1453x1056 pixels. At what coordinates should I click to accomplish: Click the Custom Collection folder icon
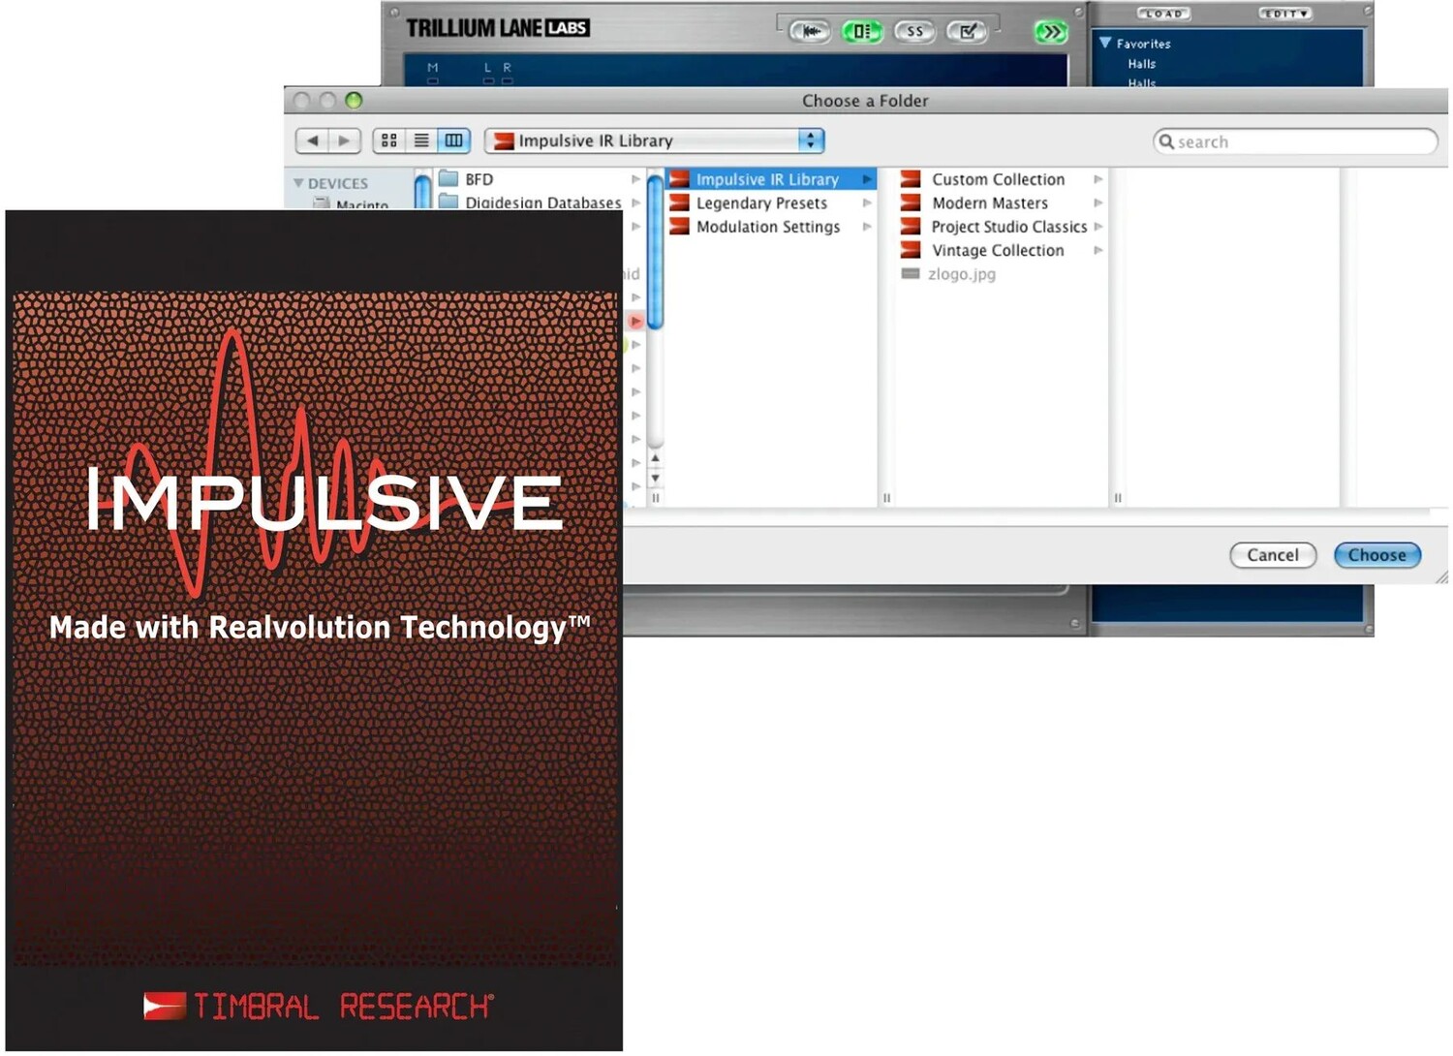click(911, 179)
